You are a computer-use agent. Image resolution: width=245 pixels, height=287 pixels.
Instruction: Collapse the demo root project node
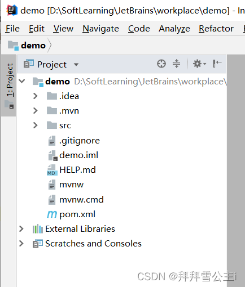click(x=22, y=81)
